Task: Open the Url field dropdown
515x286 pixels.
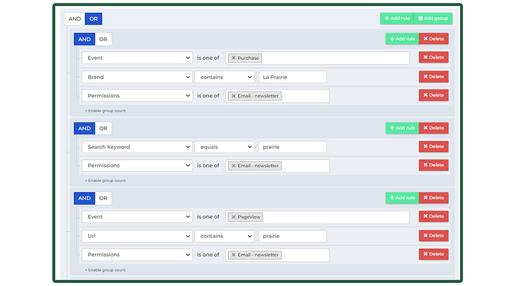Action: coord(137,236)
